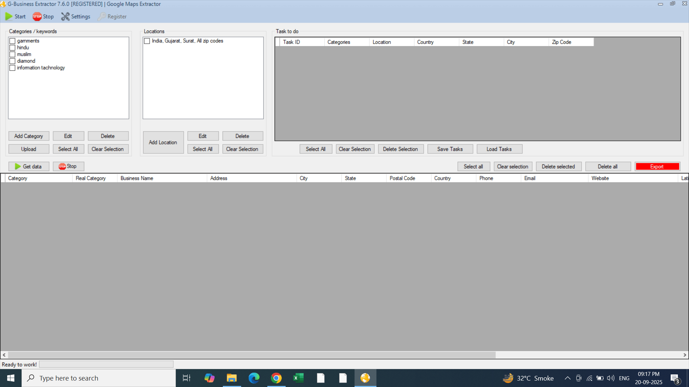The height and width of the screenshot is (387, 689).
Task: Enable the India, Gujarat, Surat location checkbox
Action: coord(147,41)
